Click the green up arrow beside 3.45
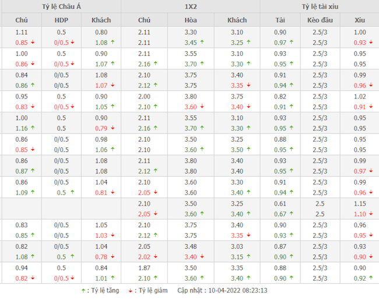 (x=202, y=42)
